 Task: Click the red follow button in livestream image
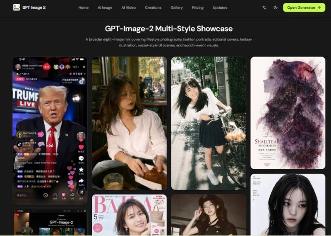pyautogui.click(x=47, y=67)
